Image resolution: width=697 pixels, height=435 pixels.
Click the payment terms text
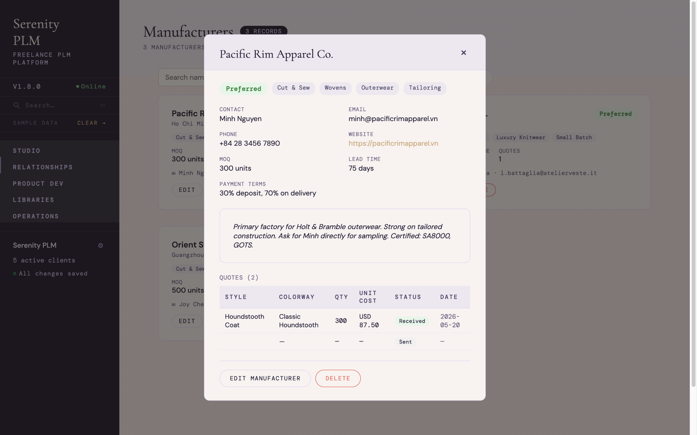pos(268,193)
